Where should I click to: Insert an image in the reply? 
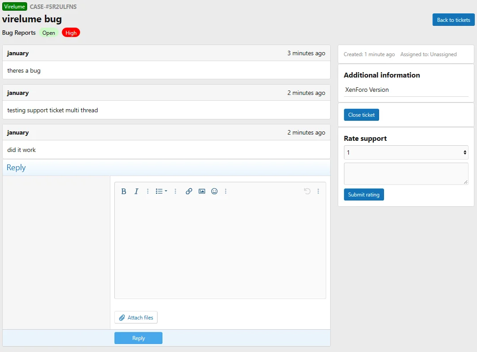[x=202, y=191]
